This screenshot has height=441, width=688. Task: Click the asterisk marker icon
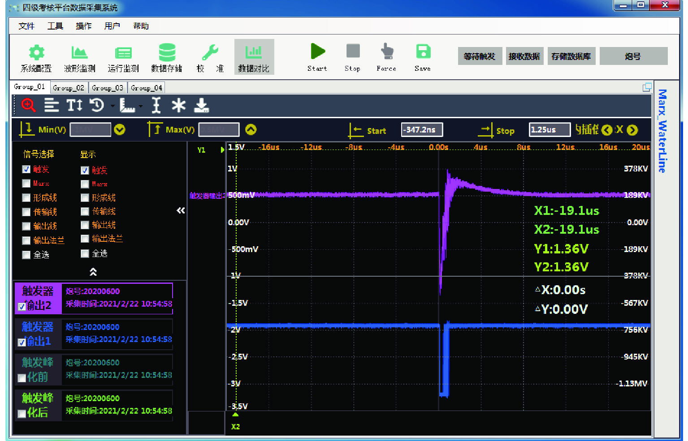tap(178, 106)
